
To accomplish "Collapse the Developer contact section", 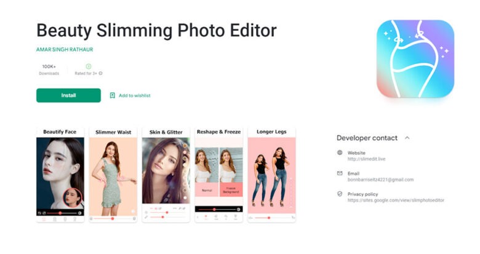I will pos(407,138).
